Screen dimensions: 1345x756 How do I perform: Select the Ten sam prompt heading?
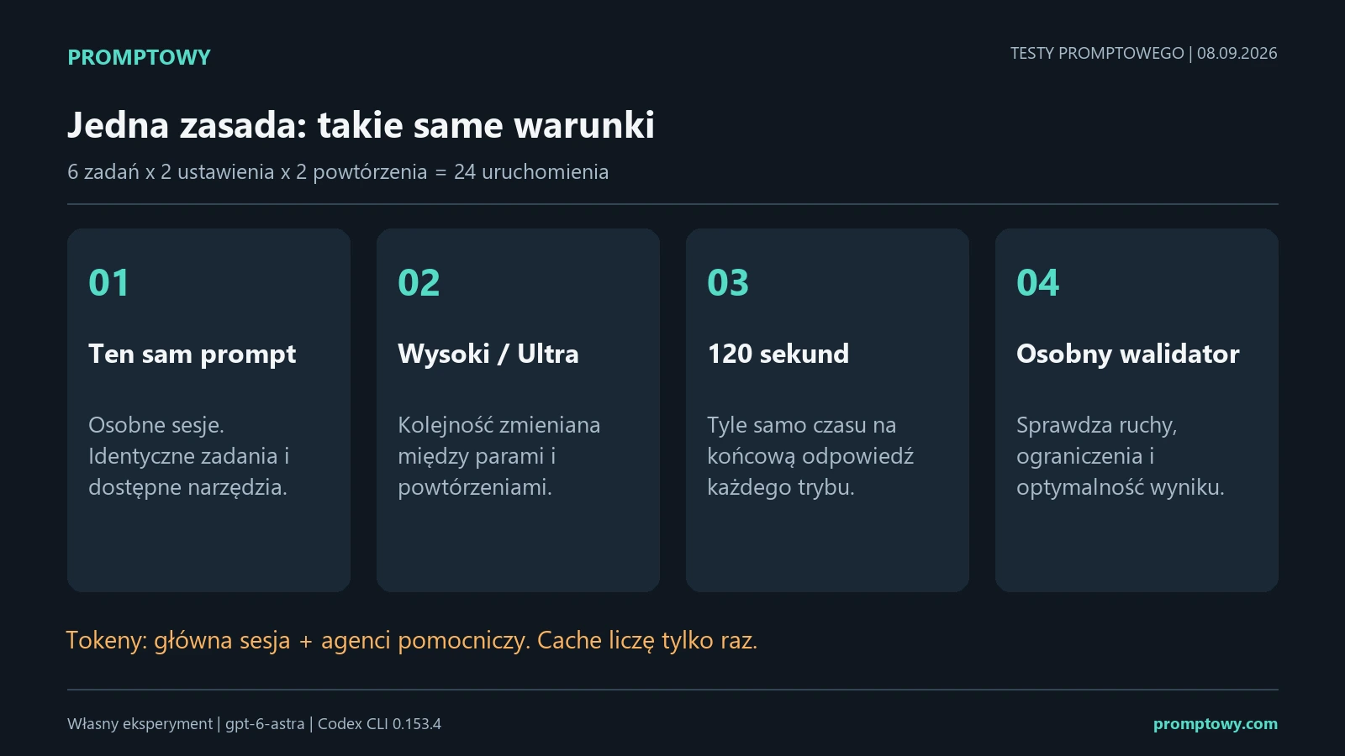tap(192, 354)
